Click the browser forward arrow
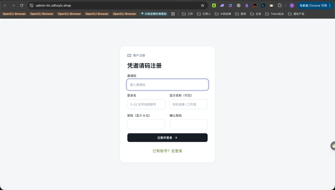The image size is (335, 190). point(13,6)
